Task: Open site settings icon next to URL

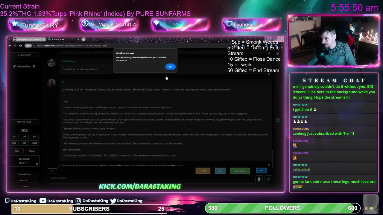Action: (35, 46)
